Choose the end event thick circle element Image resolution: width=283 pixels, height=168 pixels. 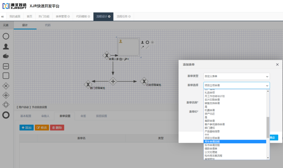6,115
